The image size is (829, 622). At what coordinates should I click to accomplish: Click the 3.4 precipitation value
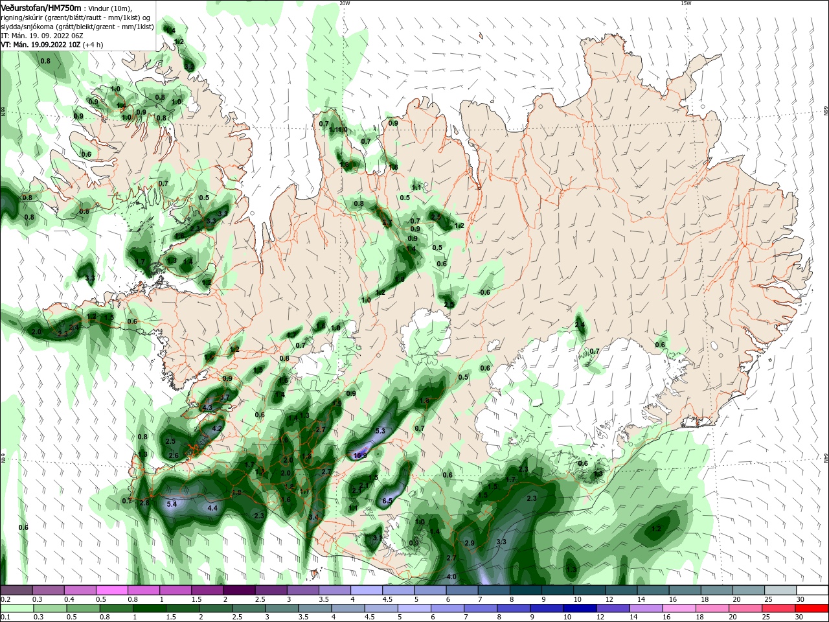coord(313,517)
